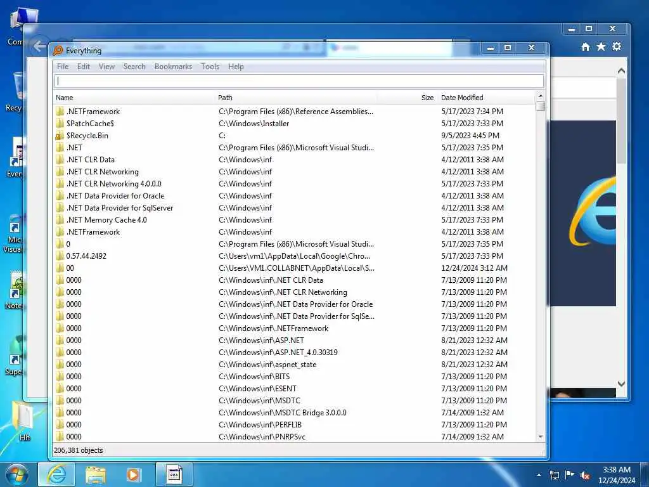Click the date 9/5/2023 4:45 PM
Image resolution: width=649 pixels, height=487 pixels.
470,136
